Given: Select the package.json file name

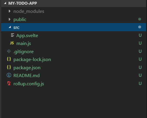Looking at the screenshot, I should (27, 68).
